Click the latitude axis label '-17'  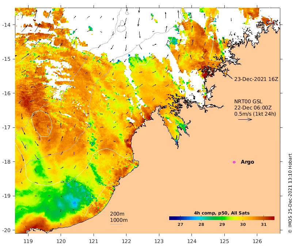(6, 127)
